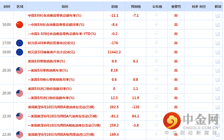Select previous value 259.2

[x=114, y=125]
